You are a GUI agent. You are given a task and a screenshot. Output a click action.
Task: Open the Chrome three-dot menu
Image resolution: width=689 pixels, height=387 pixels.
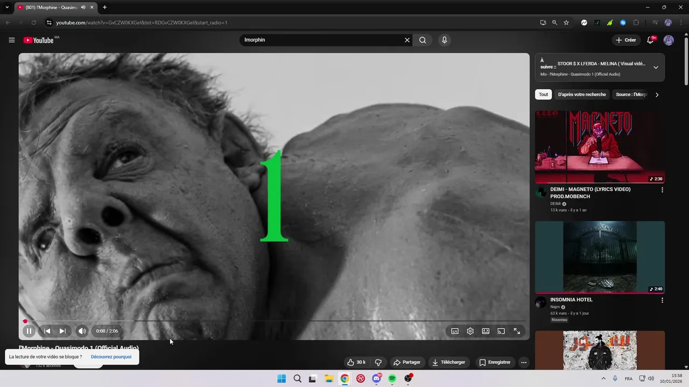681,23
